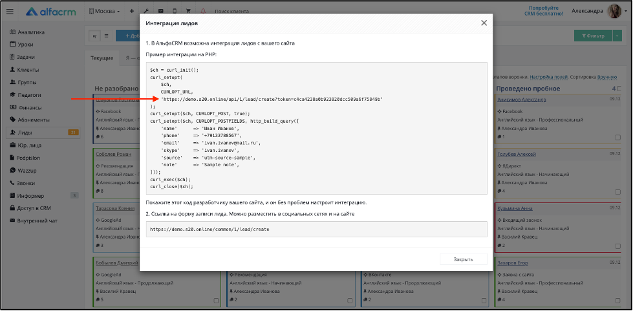Open the bell notifications icon
The image size is (633, 311).
[x=203, y=11]
